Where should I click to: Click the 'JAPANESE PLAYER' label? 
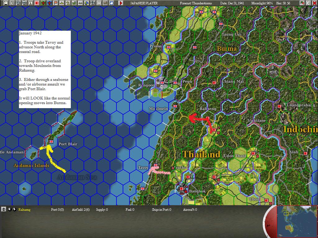[144, 3]
